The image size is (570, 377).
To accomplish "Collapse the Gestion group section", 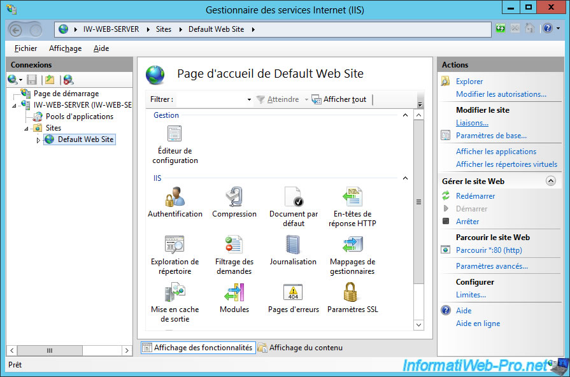I will coord(405,115).
